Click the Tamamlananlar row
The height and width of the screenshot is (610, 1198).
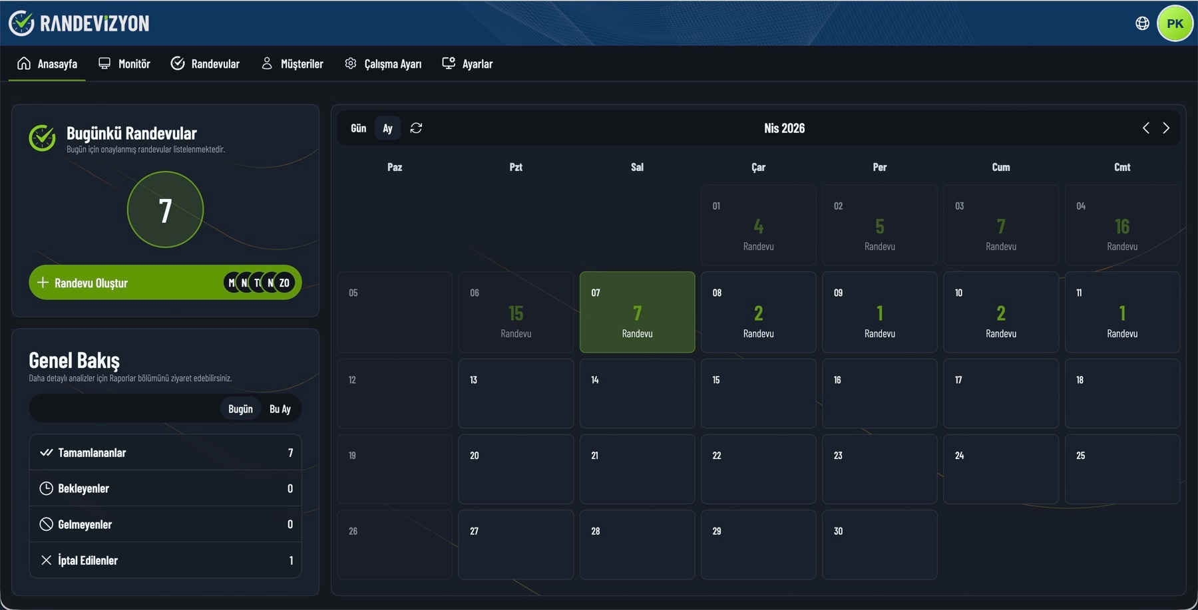pos(165,452)
